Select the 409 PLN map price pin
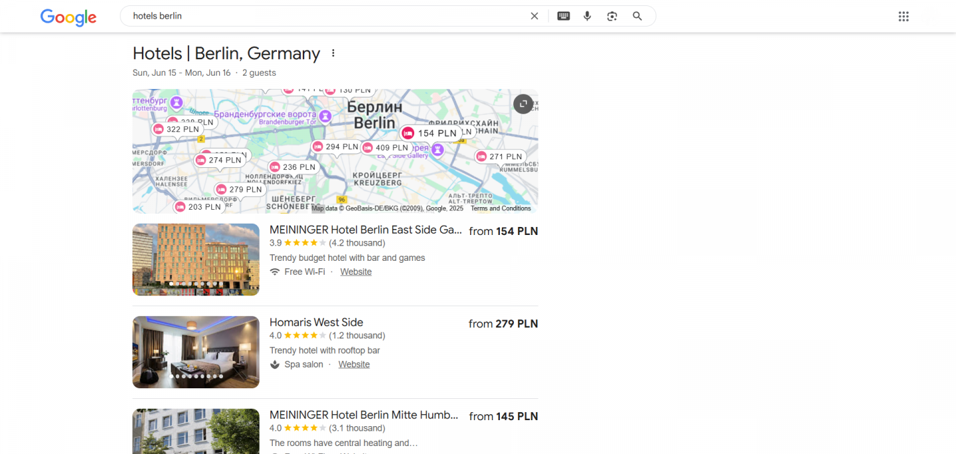Screen dimensions: 956x454 [386, 148]
